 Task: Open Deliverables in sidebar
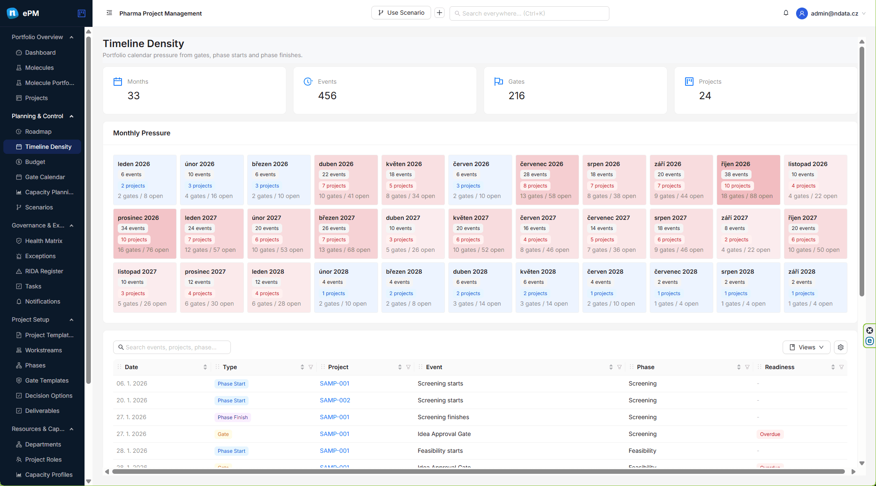point(42,411)
